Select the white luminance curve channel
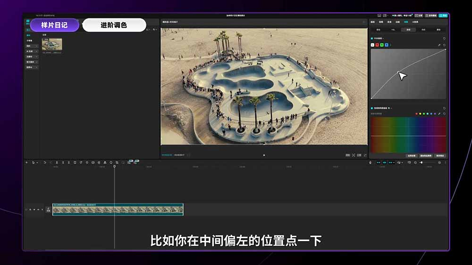This screenshot has height=265, width=472. [x=372, y=45]
